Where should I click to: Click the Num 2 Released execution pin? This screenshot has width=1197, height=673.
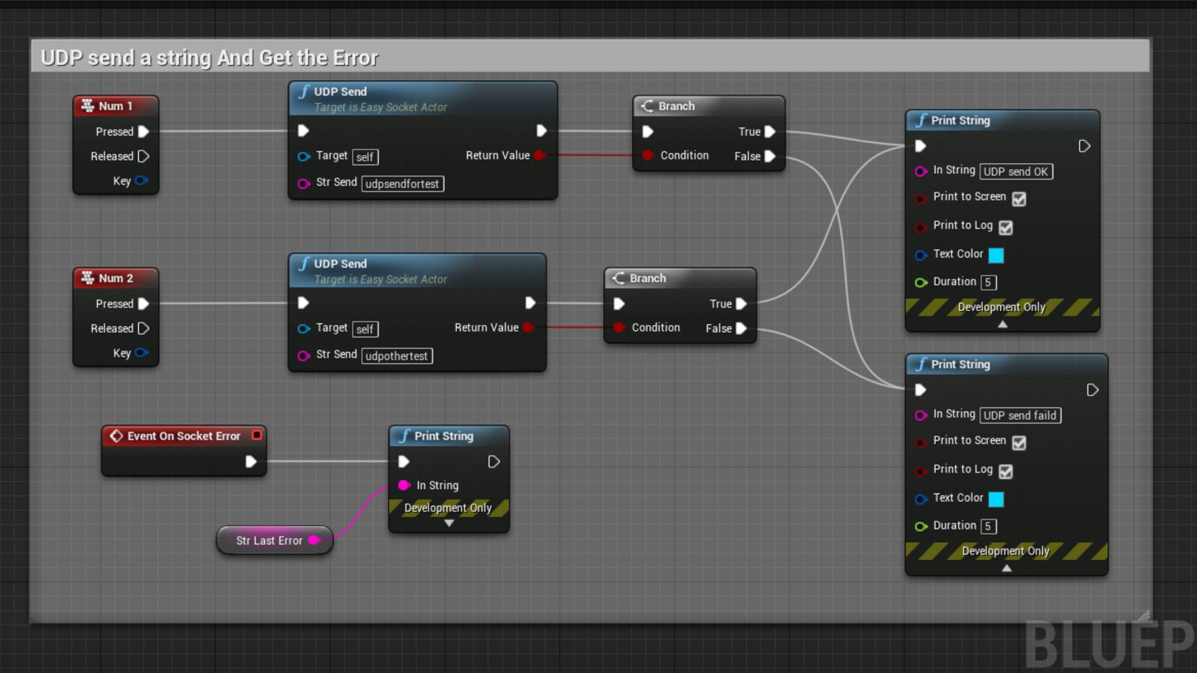tap(143, 328)
